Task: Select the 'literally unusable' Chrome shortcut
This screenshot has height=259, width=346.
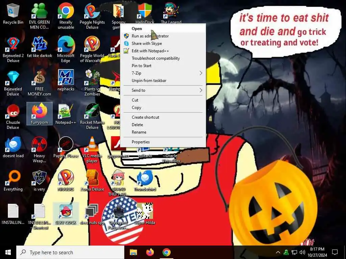Action: [x=66, y=16]
